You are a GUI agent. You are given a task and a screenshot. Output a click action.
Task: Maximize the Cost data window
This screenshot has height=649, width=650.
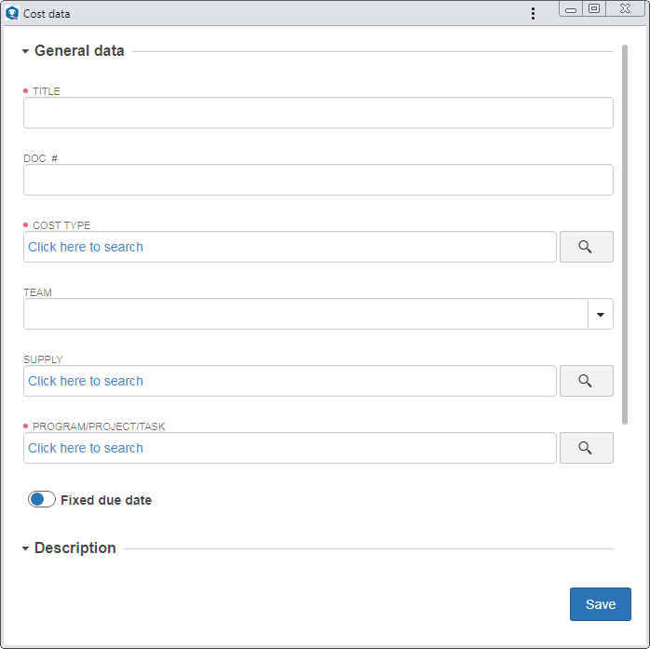[x=594, y=9]
